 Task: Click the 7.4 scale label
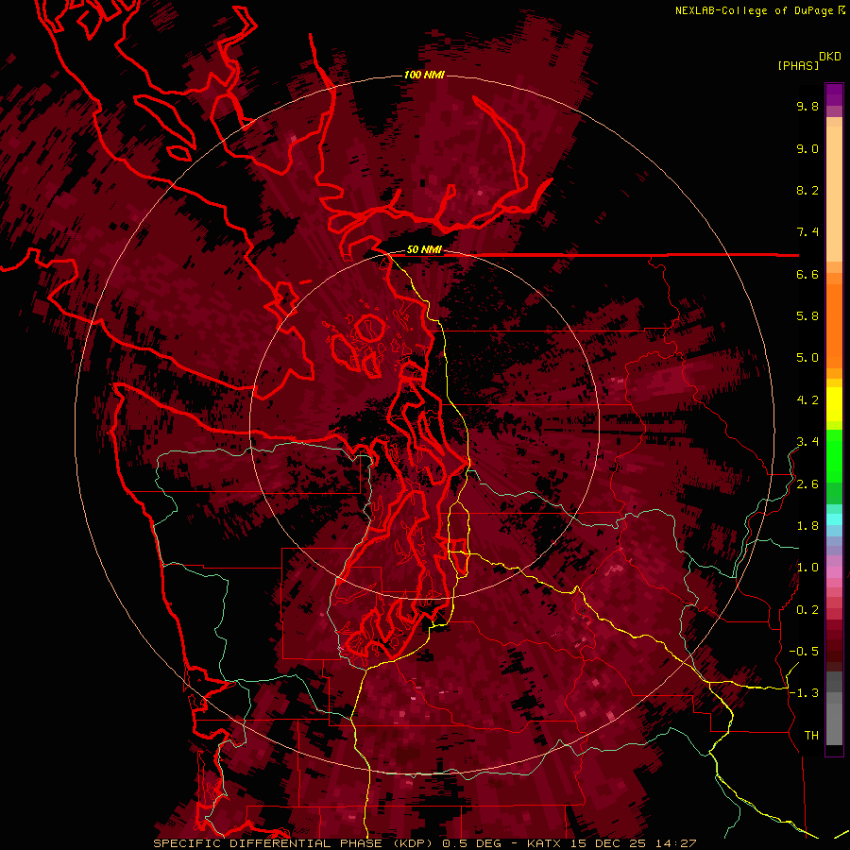pyautogui.click(x=807, y=232)
